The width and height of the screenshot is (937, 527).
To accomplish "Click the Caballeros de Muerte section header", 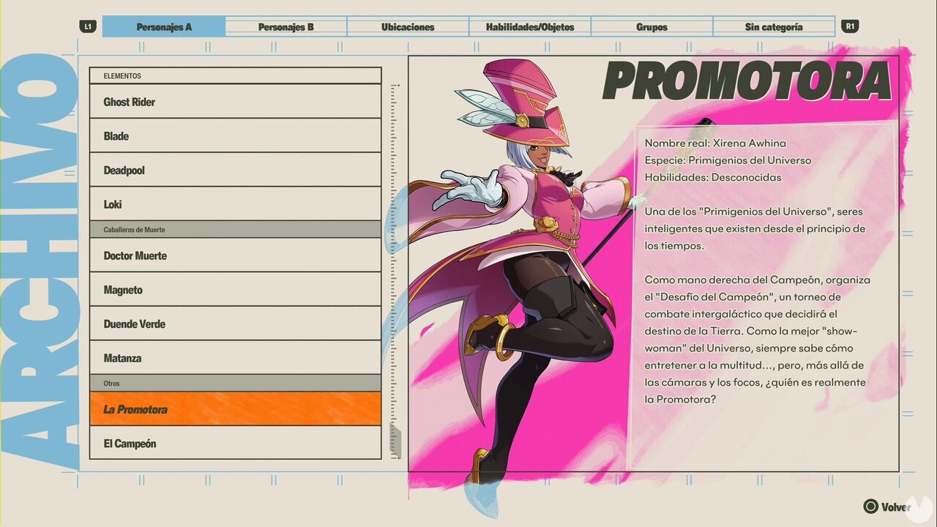I will point(235,230).
